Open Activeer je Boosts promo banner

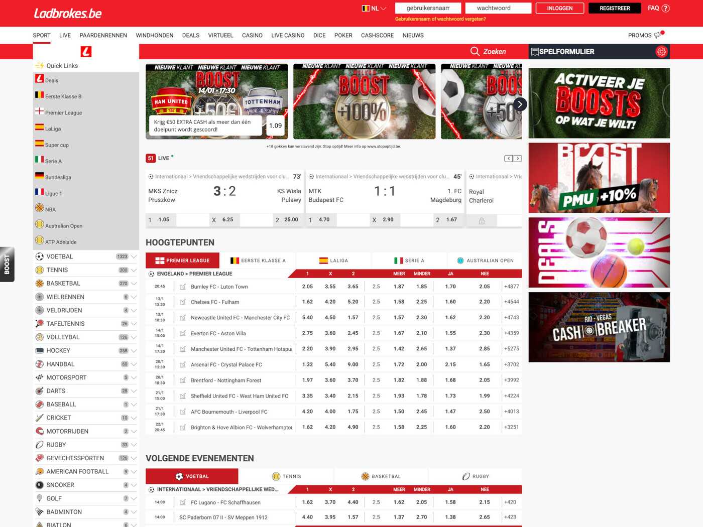[x=599, y=103]
